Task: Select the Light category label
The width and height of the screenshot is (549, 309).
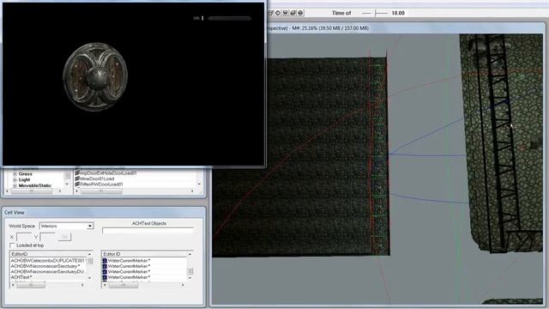Action: [x=24, y=179]
